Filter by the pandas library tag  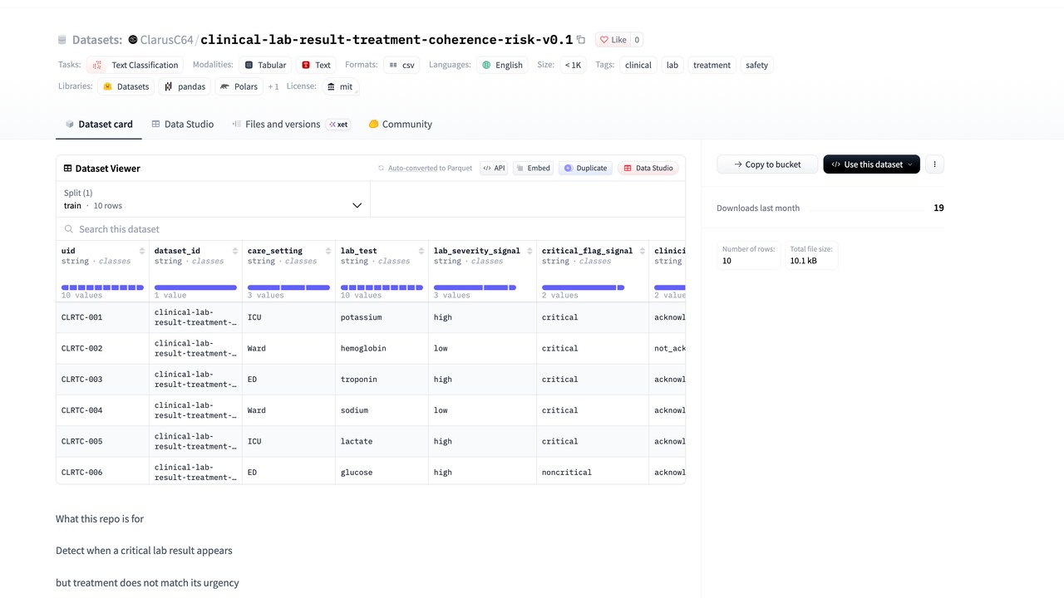coord(185,86)
